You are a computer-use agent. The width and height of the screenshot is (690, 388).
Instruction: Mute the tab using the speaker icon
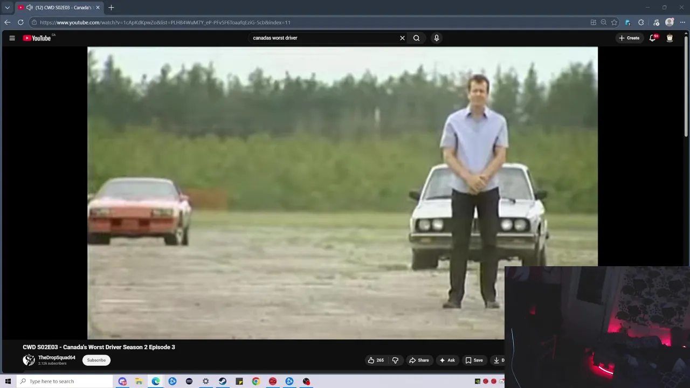click(29, 8)
